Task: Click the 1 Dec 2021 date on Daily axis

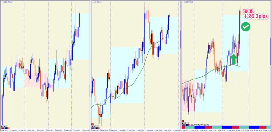Action: point(4,130)
